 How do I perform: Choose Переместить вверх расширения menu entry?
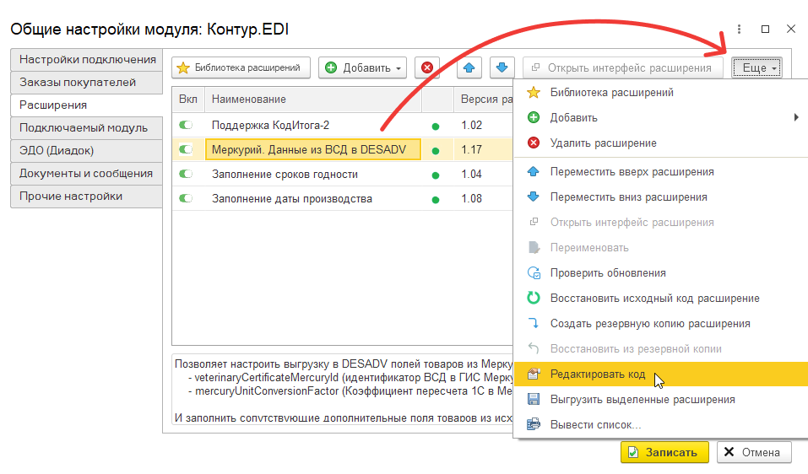click(660, 172)
